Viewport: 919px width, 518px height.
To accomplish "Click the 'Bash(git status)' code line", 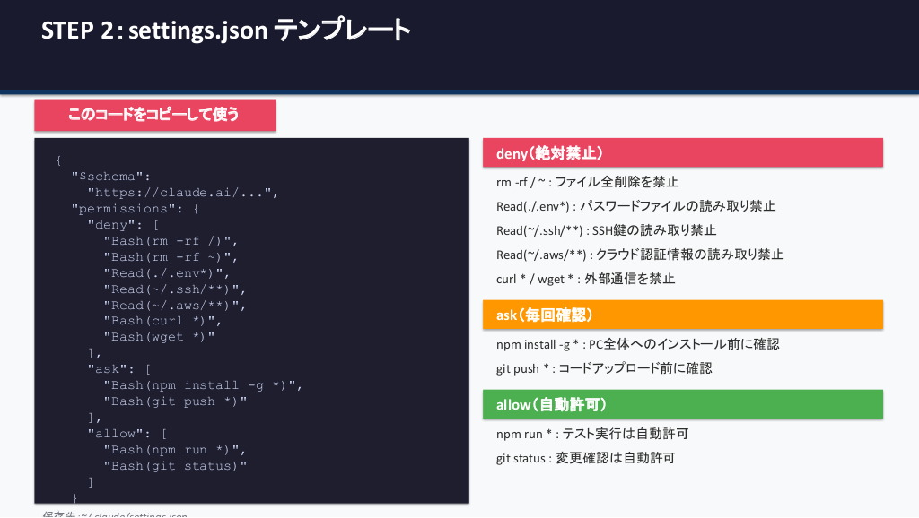I will [x=174, y=466].
